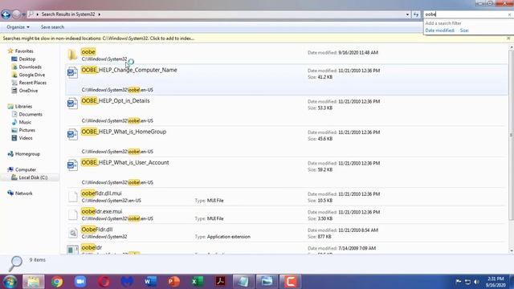The image size is (514, 289).
Task: Open File Explorer from the taskbar
Action: click(x=33, y=282)
